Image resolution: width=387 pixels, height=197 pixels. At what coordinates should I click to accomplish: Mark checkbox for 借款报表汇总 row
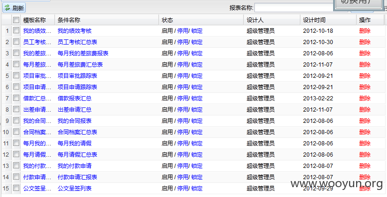coord(16,98)
